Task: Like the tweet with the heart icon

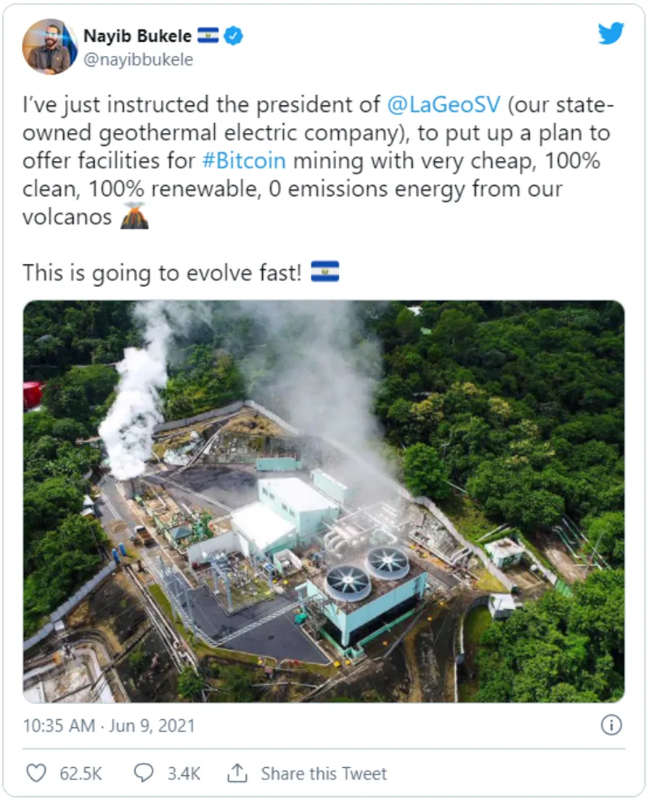Action: pyautogui.click(x=37, y=773)
